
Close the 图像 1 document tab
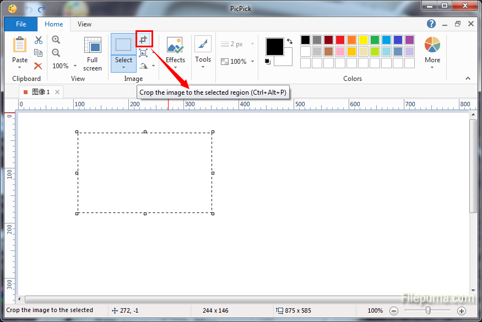click(57, 92)
